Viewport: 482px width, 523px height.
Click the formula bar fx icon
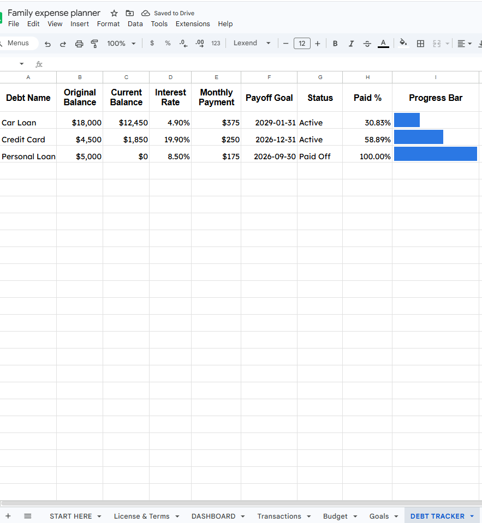[x=39, y=64]
